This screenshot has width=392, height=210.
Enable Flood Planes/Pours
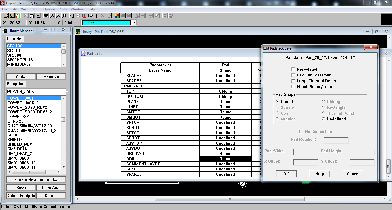293,87
